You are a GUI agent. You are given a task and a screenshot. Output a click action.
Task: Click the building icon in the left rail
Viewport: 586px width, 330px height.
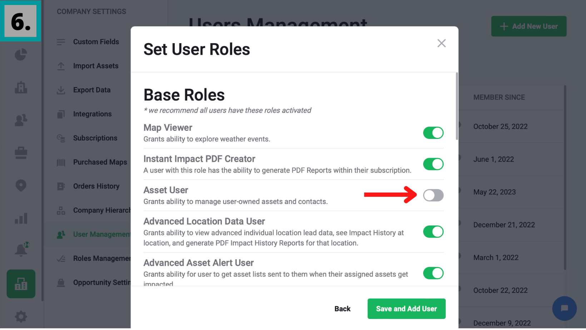click(21, 87)
